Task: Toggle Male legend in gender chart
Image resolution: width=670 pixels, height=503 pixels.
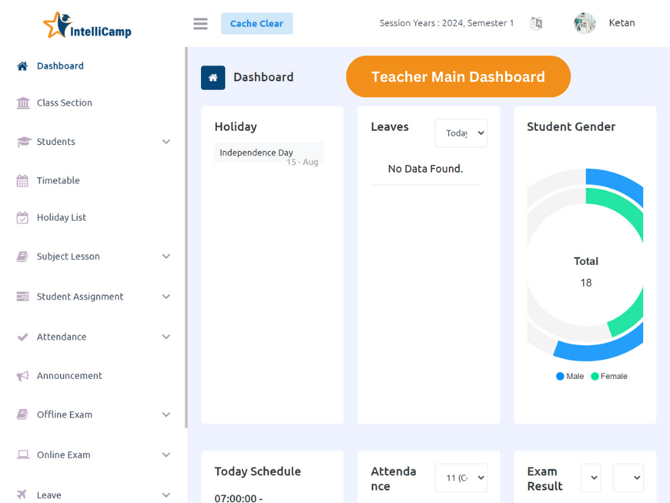Action: [570, 376]
